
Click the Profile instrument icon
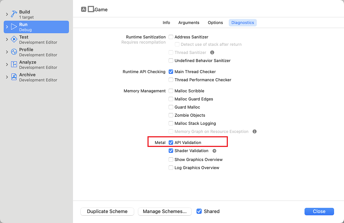point(14,52)
